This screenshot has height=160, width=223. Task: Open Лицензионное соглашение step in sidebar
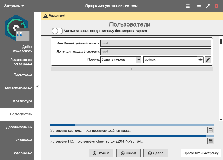(x=21, y=62)
